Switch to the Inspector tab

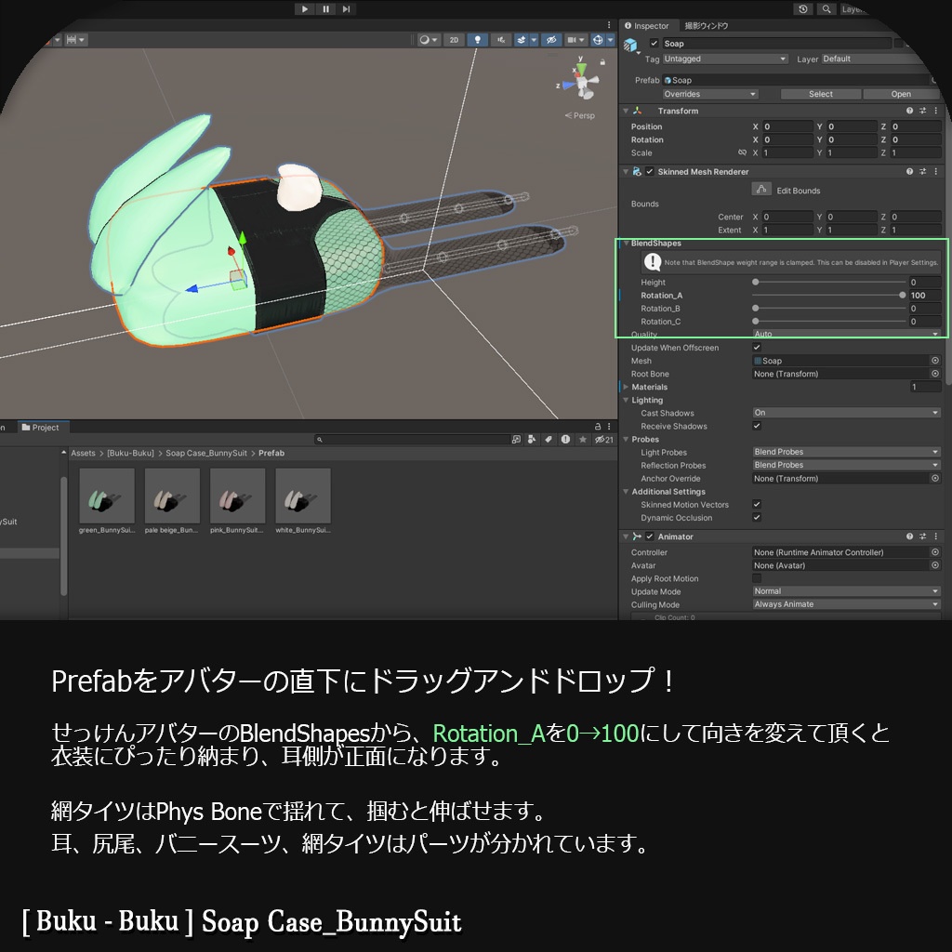pos(648,25)
